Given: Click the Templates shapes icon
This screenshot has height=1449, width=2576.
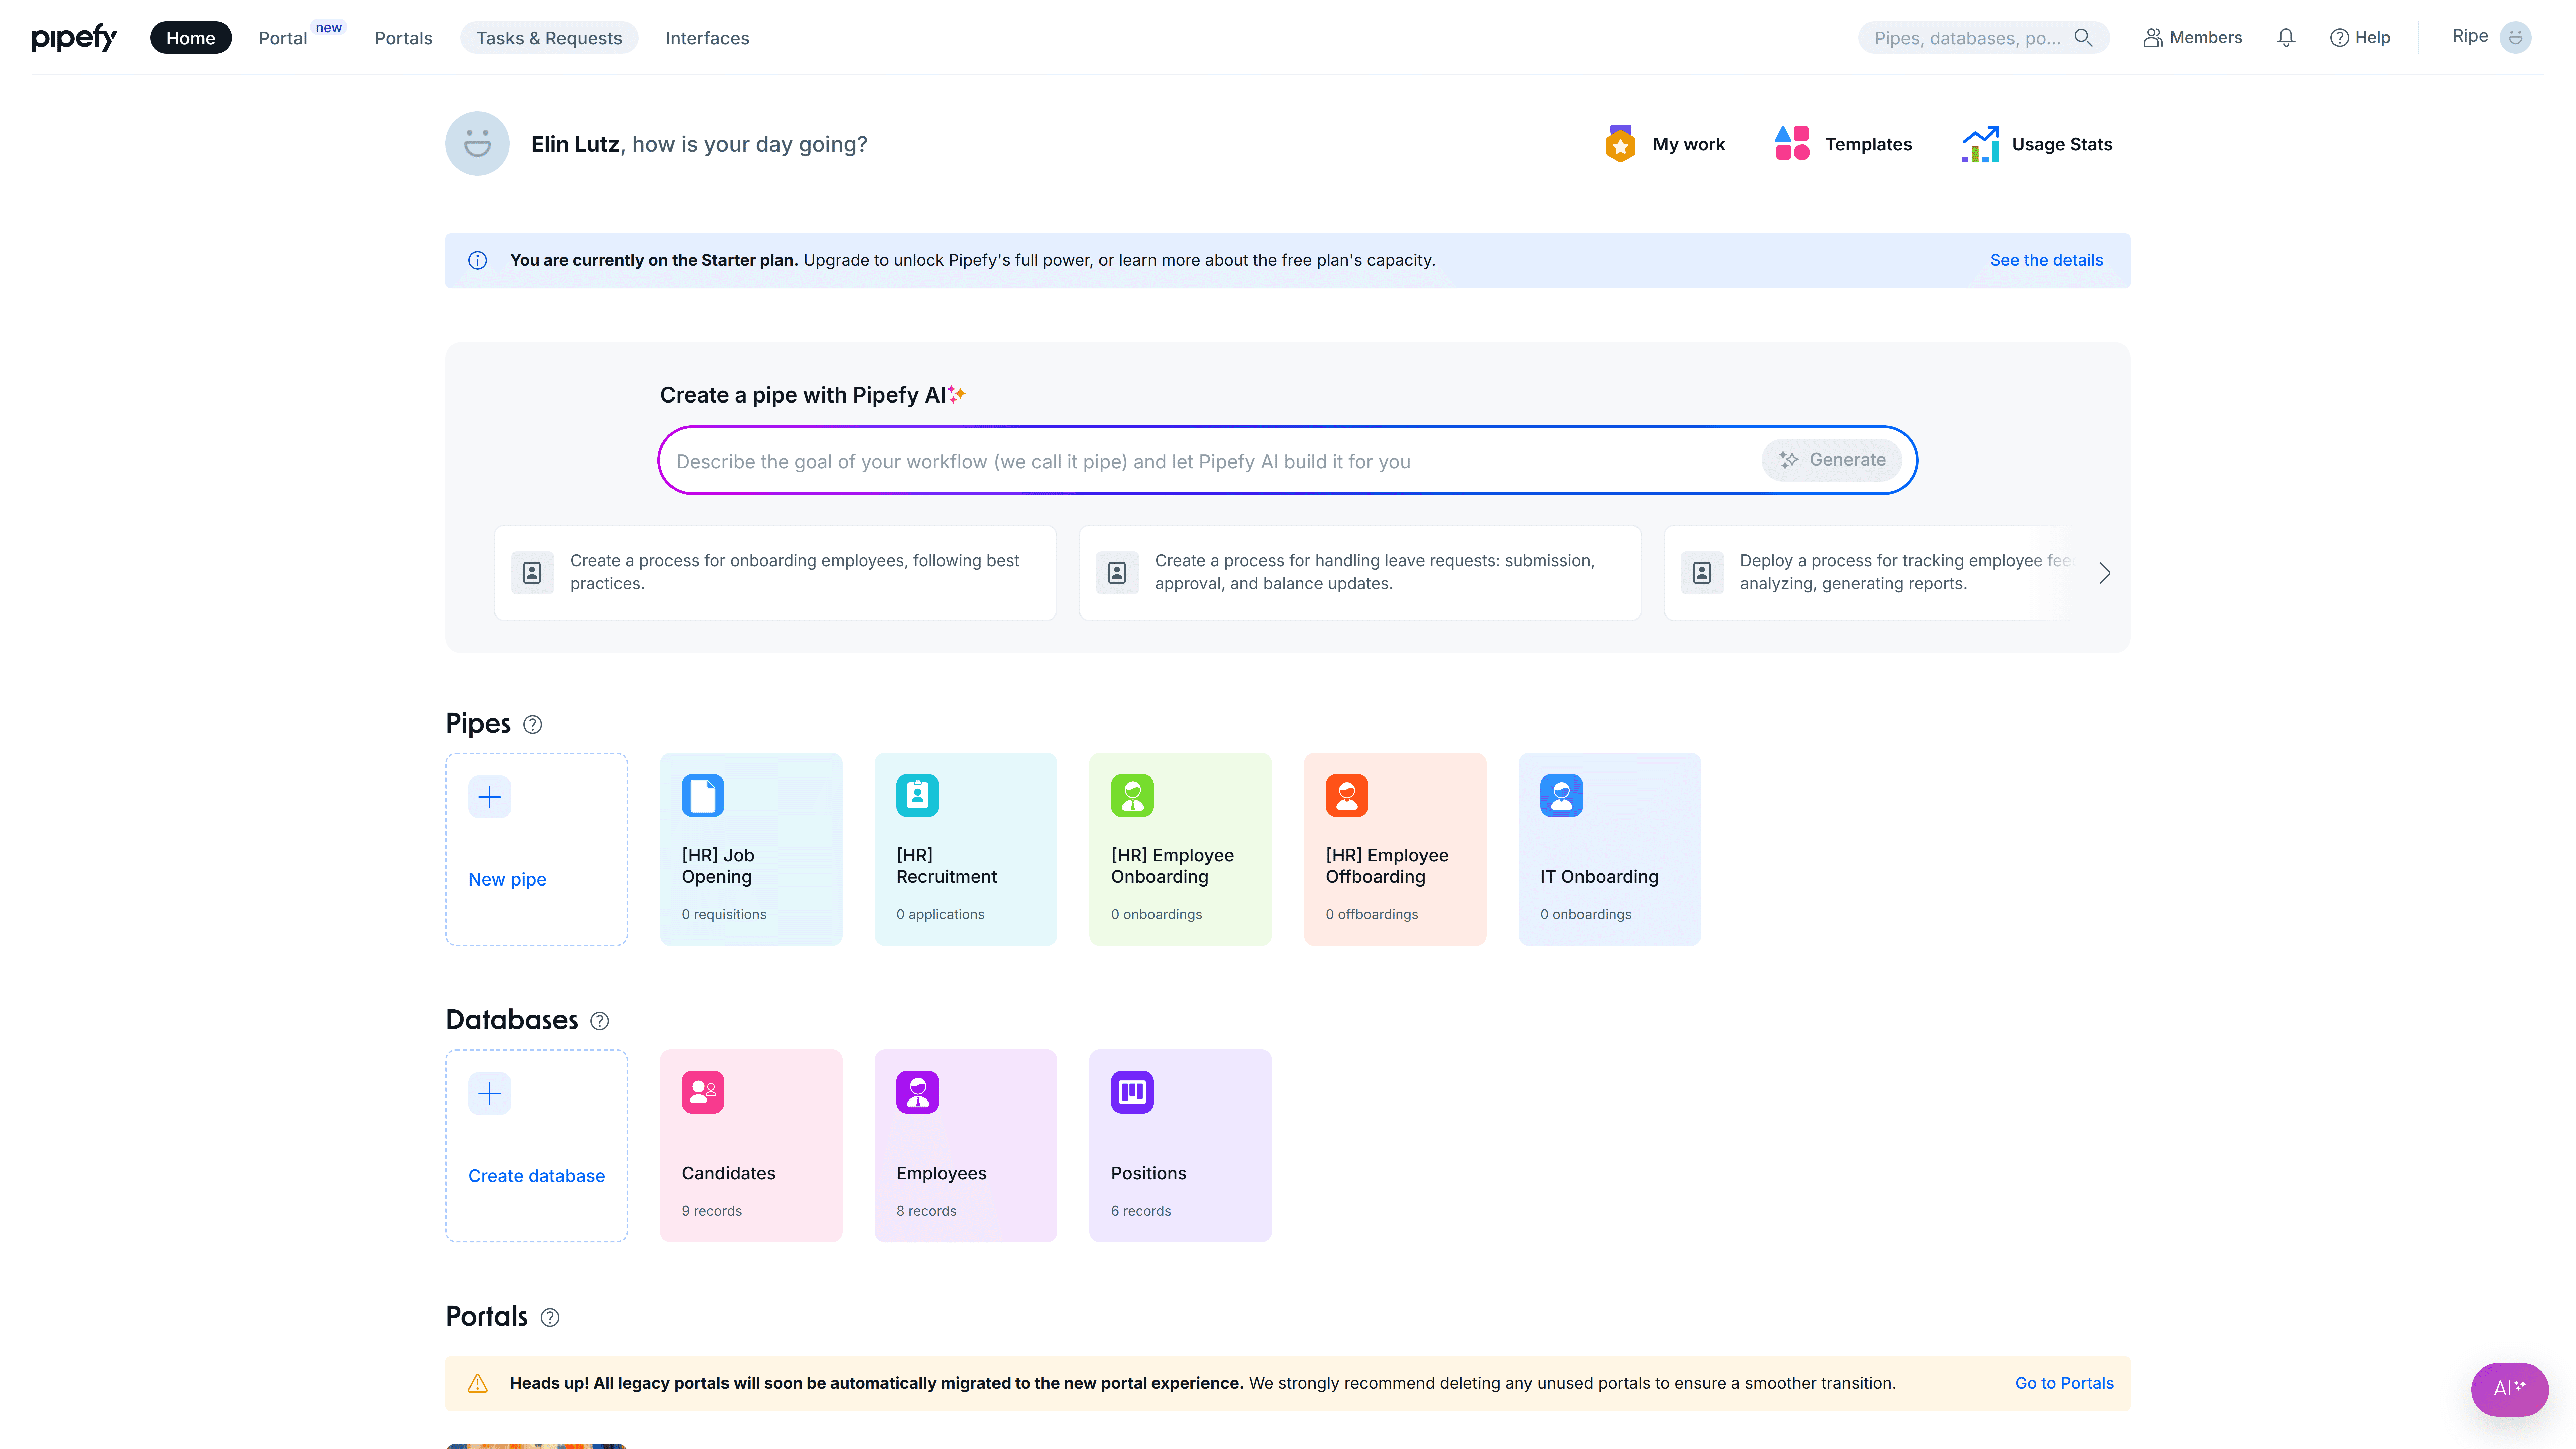Looking at the screenshot, I should click(x=1792, y=144).
